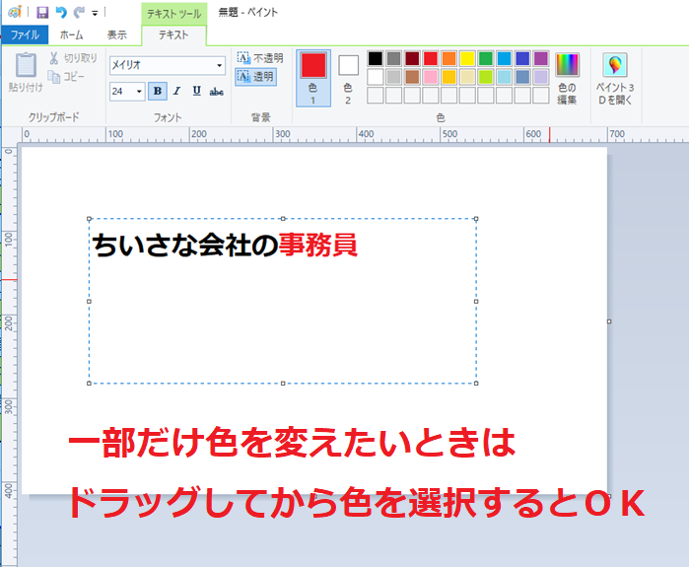Switch to the ホーム tab
Screen dimensions: 689x567
coord(71,35)
